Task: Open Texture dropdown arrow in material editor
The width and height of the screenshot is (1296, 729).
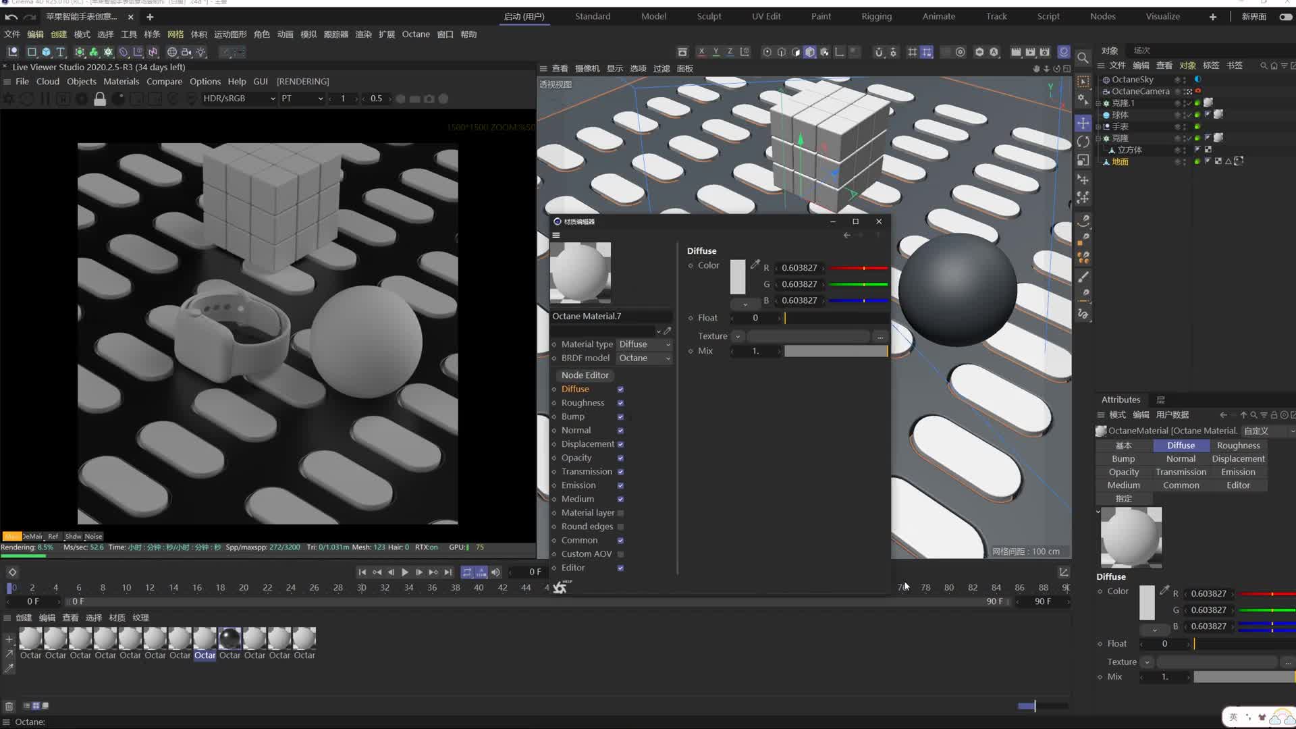Action: tap(738, 336)
